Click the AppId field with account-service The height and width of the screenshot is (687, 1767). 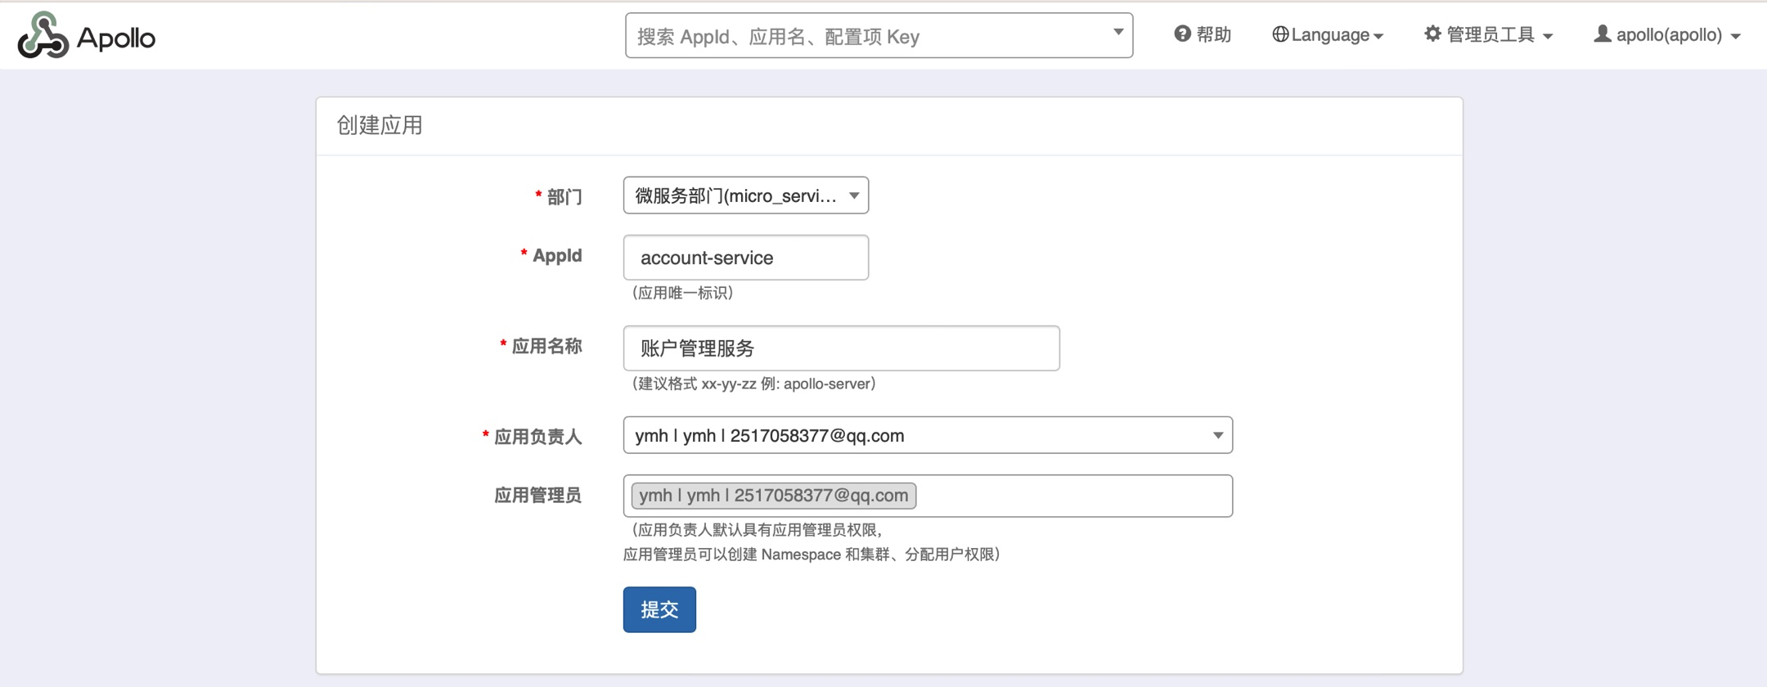[x=746, y=258]
